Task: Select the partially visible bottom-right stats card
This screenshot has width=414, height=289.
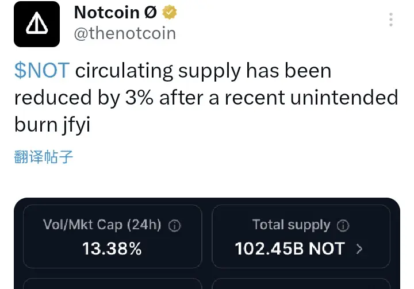Action: tap(301, 284)
